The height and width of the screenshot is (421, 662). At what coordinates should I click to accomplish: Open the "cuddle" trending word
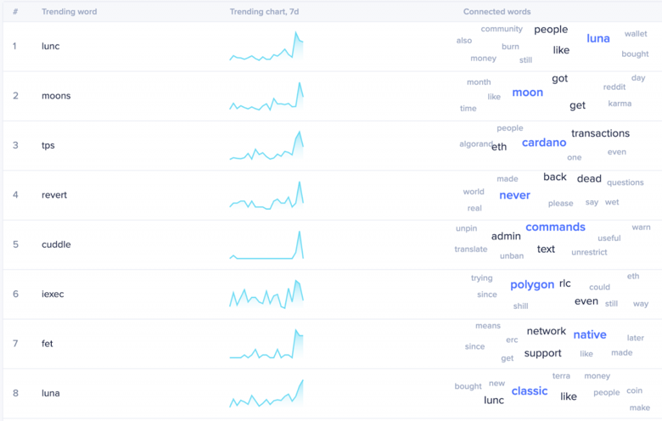56,244
